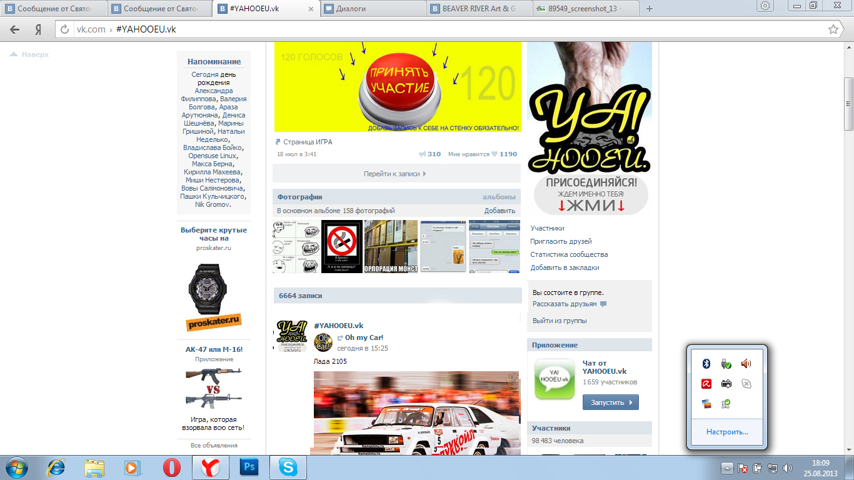Click the red speaker audio tray icon
This screenshot has width=854, height=480.
pyautogui.click(x=746, y=364)
